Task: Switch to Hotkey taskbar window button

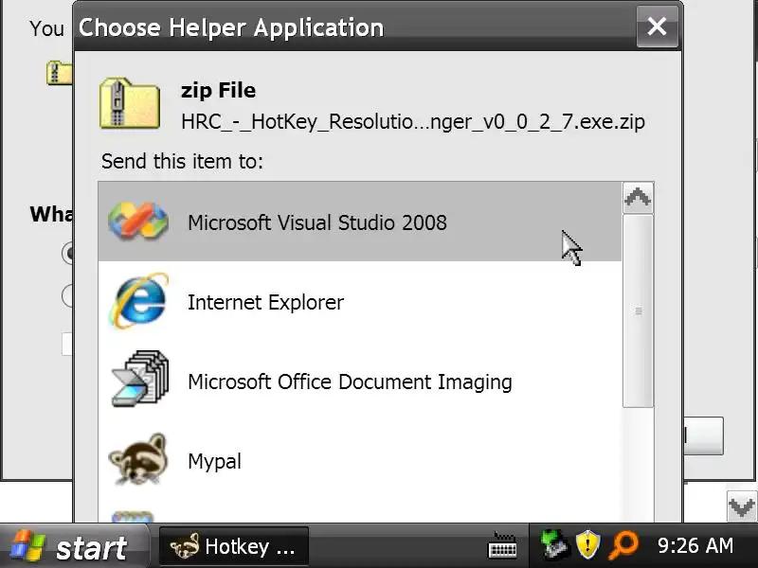Action: click(x=233, y=547)
